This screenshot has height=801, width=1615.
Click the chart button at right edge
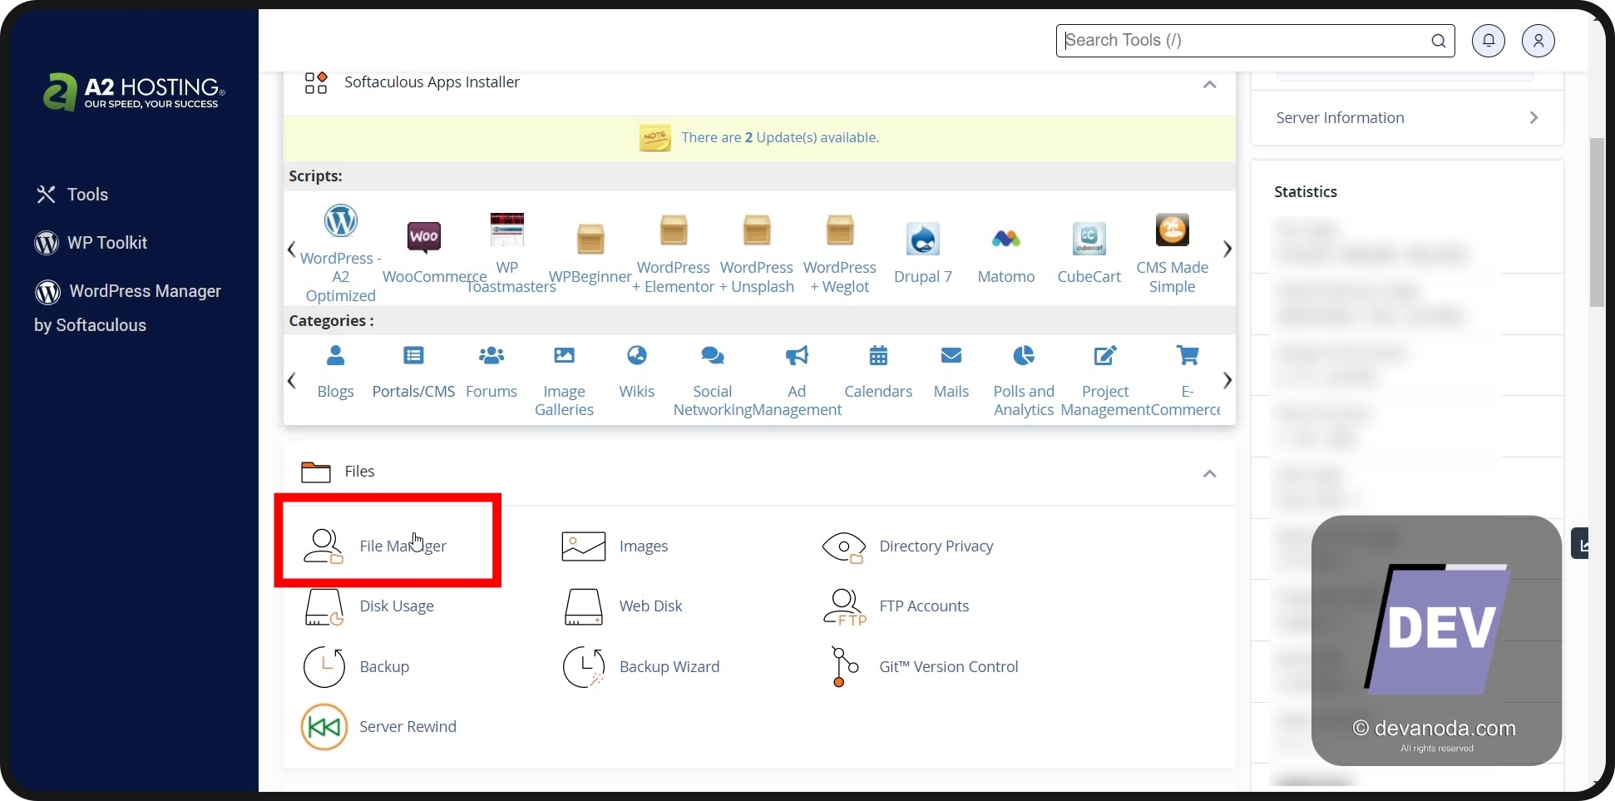(1581, 544)
